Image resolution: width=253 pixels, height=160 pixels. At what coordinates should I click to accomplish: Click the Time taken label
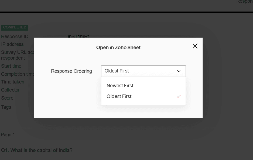click(13, 82)
